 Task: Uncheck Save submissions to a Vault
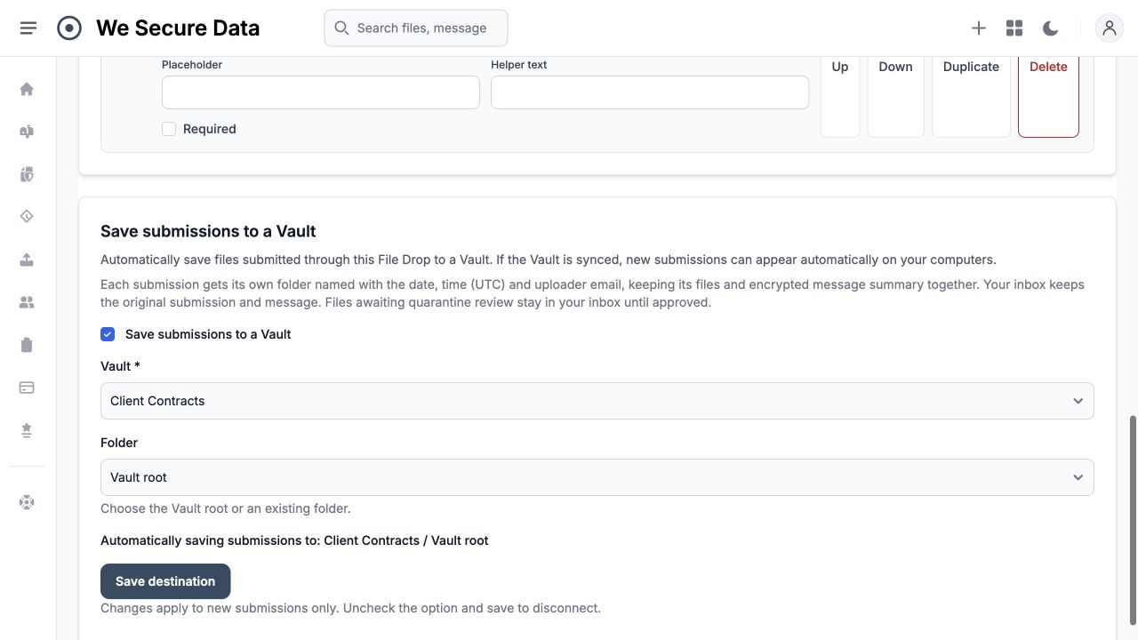click(108, 334)
